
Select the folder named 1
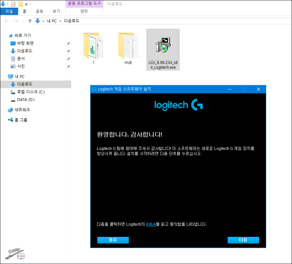93,49
